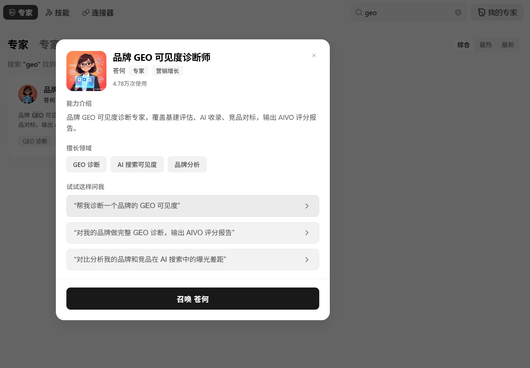Open 我的专家 page
The width and height of the screenshot is (530, 368).
click(x=497, y=13)
